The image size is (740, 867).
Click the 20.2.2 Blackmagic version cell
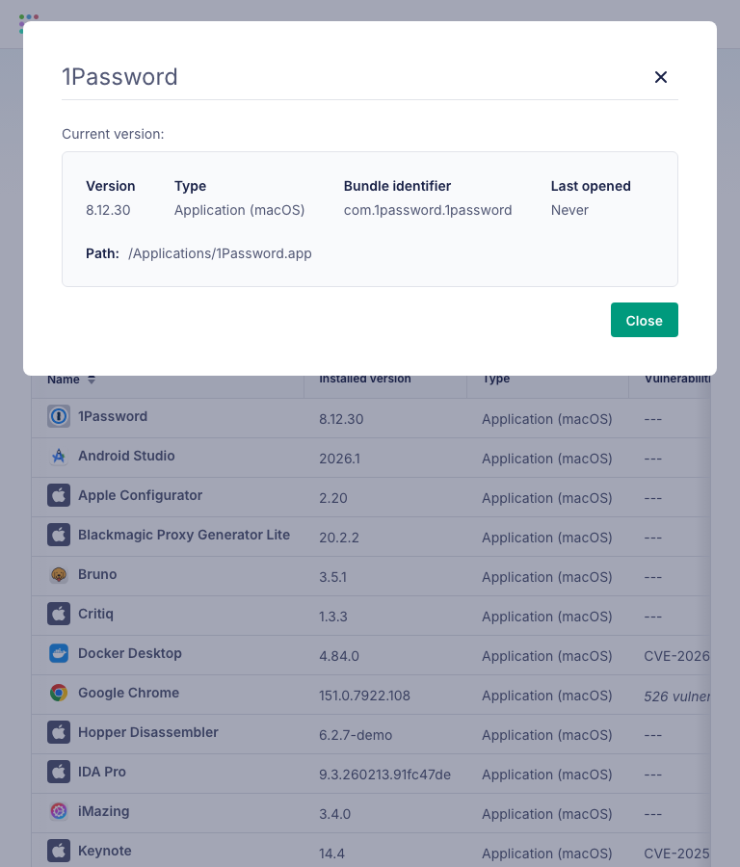[x=339, y=538]
